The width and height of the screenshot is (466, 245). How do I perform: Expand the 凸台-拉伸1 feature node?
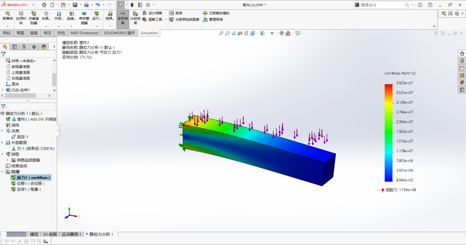click(3, 90)
